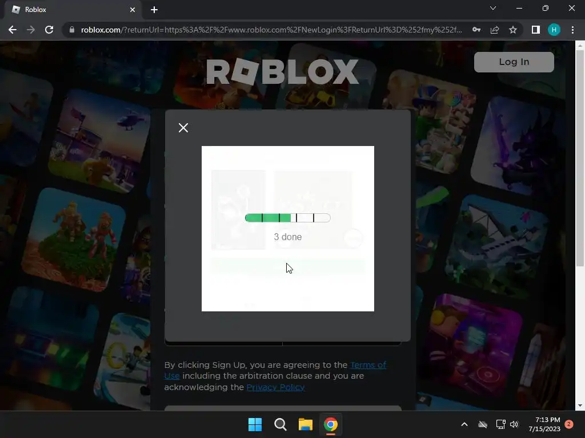View site information via lock icon
585x438 pixels.
click(x=72, y=30)
